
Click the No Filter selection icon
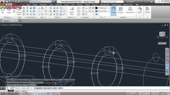coord(120,9)
